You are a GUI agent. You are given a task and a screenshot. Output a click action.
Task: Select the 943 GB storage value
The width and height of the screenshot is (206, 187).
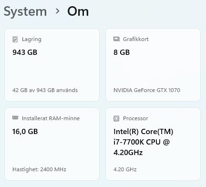[x=25, y=52]
